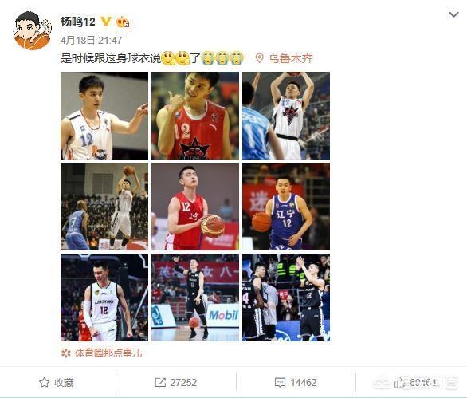
Task: Click the repost icon showing 27252
Action: click(x=160, y=382)
